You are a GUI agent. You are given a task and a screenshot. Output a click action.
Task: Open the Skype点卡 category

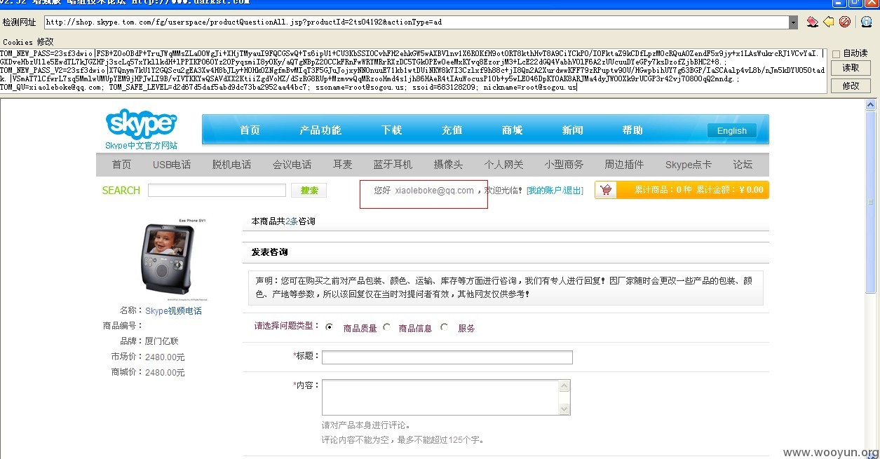pyautogui.click(x=688, y=165)
